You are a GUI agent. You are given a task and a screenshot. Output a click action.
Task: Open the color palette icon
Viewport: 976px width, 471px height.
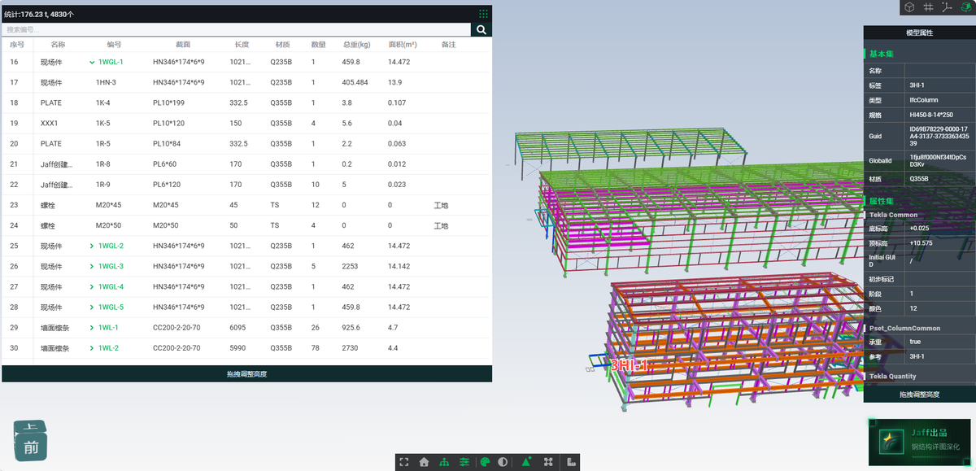pyautogui.click(x=485, y=462)
